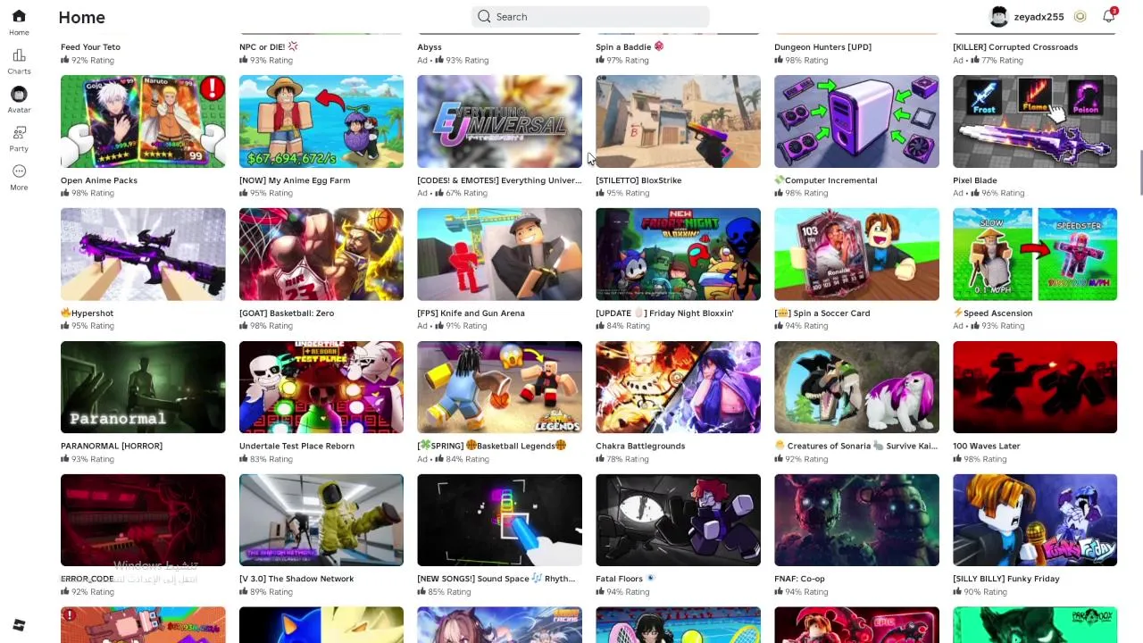
Task: Open PARANORMAL [HORROR] thumbnail
Action: 143,388
